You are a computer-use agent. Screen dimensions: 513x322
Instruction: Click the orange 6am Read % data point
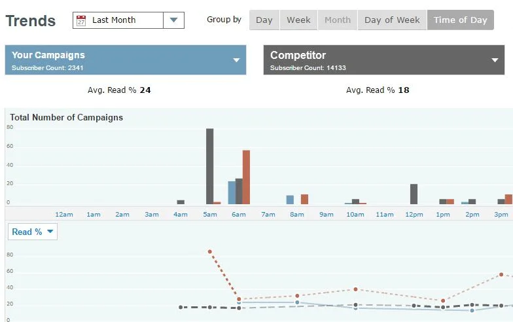[239, 299]
